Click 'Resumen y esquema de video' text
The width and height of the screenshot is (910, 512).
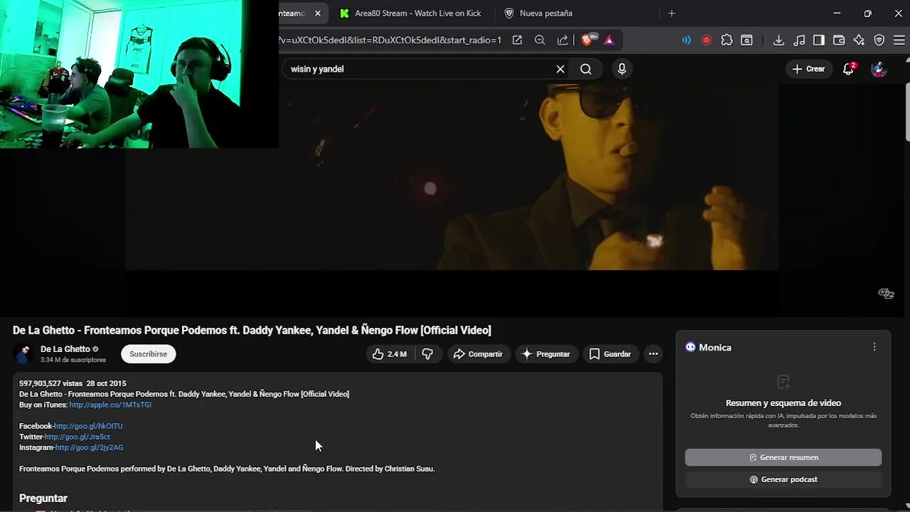point(783,403)
